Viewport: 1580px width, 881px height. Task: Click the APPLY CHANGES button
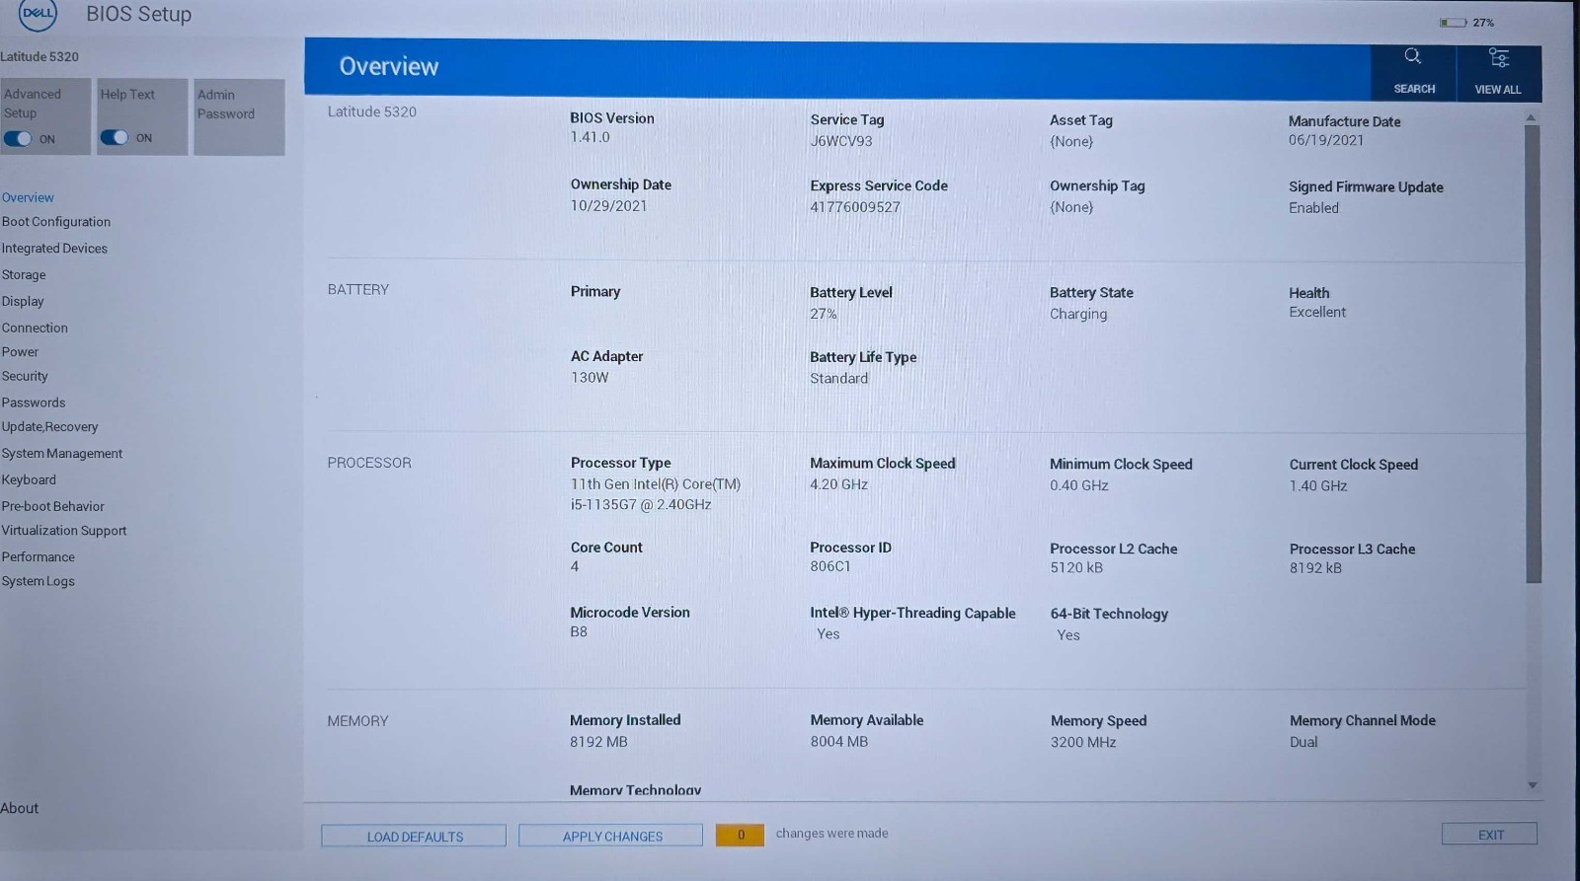tap(611, 836)
